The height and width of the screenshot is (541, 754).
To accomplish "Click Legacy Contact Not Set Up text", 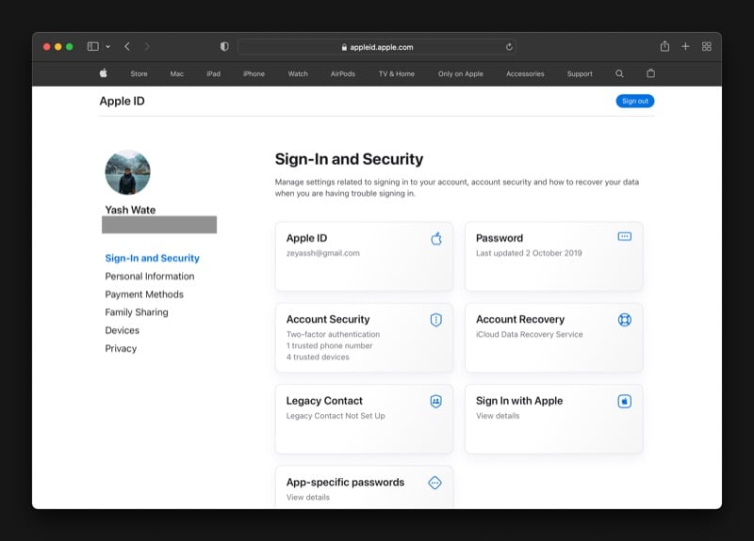I will pyautogui.click(x=336, y=416).
